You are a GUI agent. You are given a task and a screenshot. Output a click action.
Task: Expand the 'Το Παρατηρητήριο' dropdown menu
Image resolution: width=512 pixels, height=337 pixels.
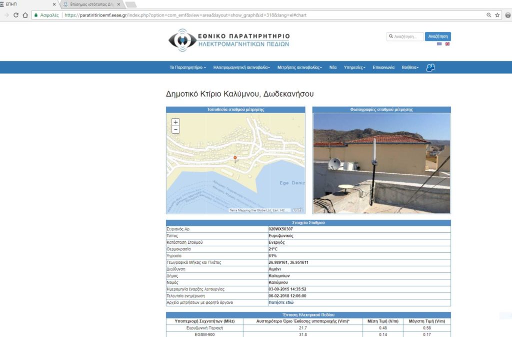[187, 68]
